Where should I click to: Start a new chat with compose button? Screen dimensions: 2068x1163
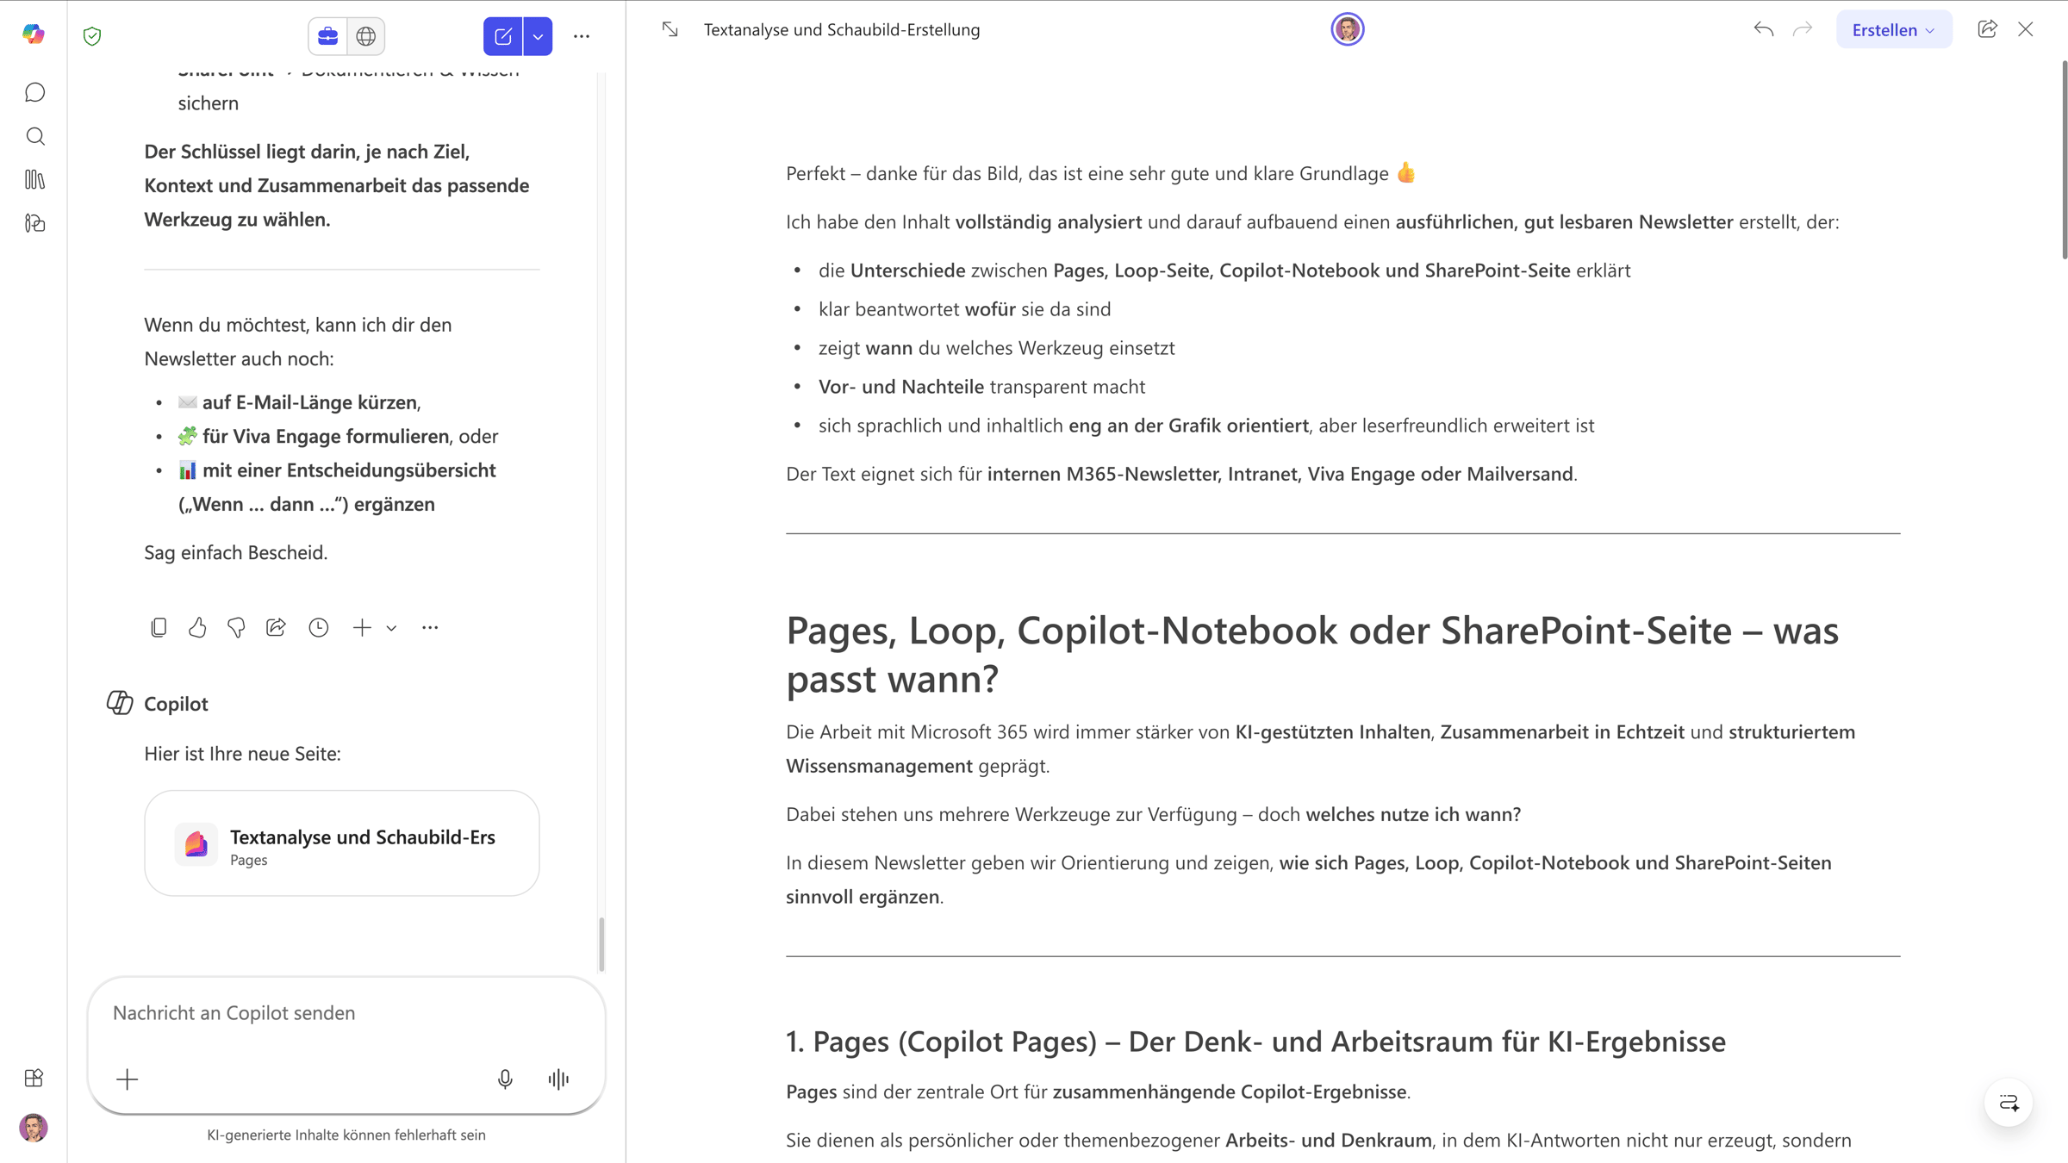pos(503,36)
